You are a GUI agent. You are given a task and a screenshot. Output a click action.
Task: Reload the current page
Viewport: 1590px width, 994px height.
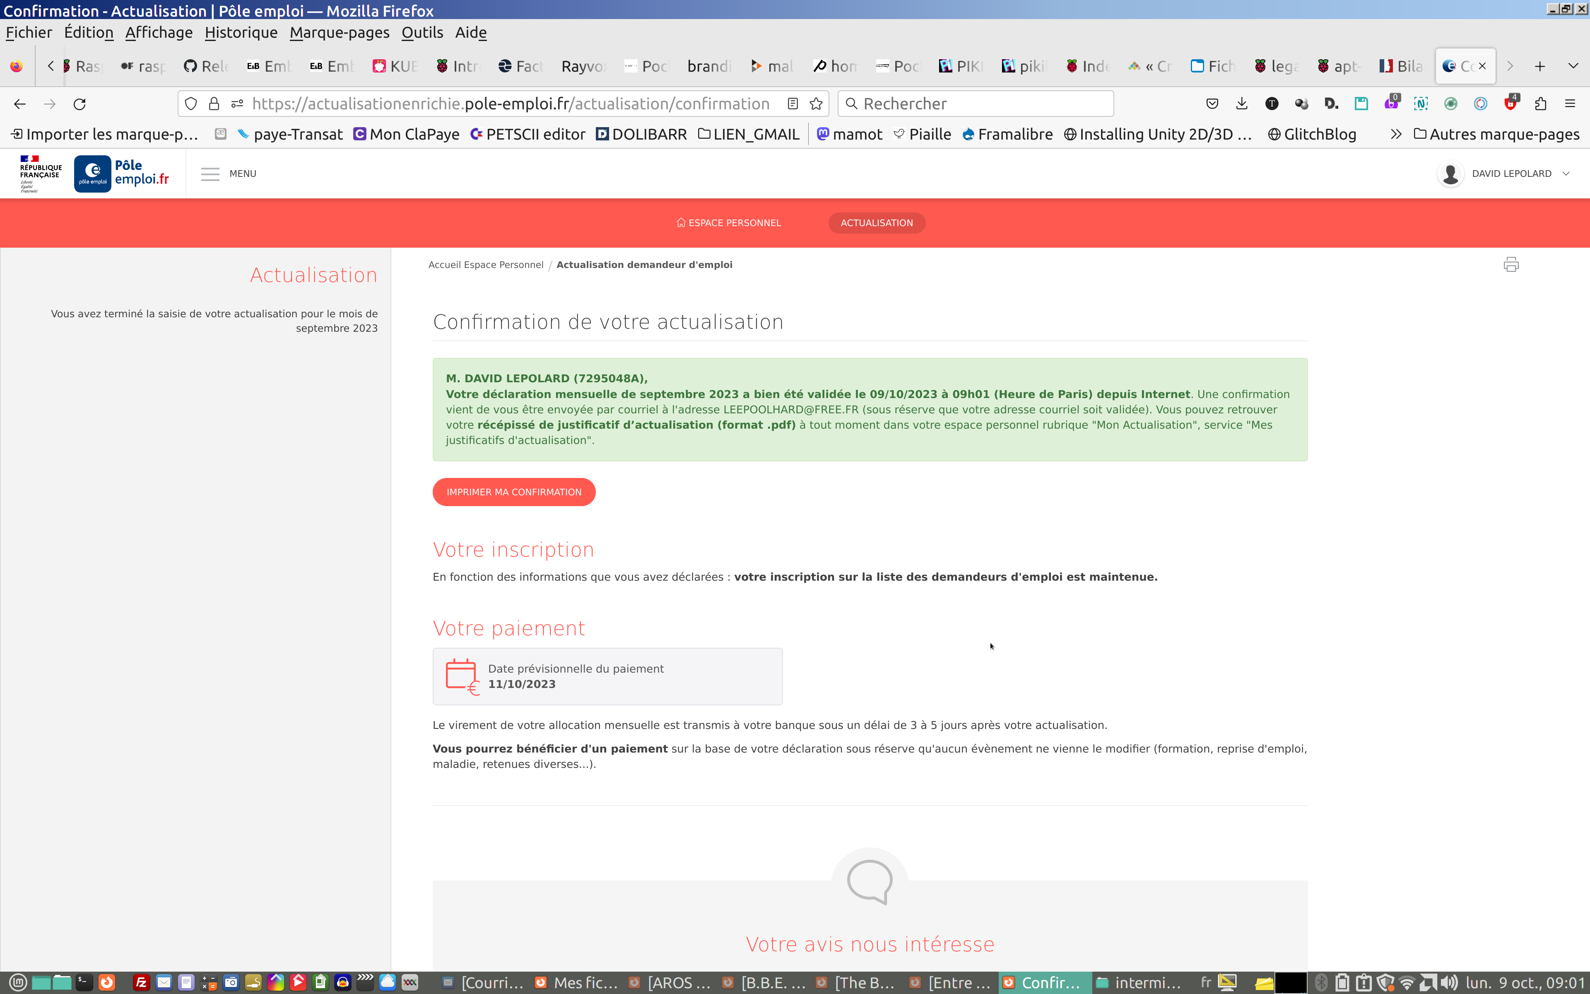click(x=79, y=104)
